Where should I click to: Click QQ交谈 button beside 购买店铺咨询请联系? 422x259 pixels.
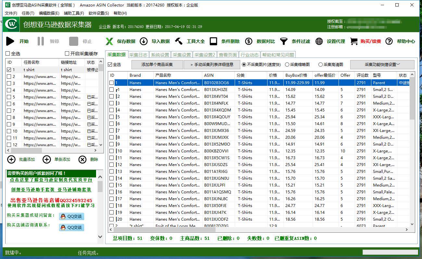pos(71,227)
